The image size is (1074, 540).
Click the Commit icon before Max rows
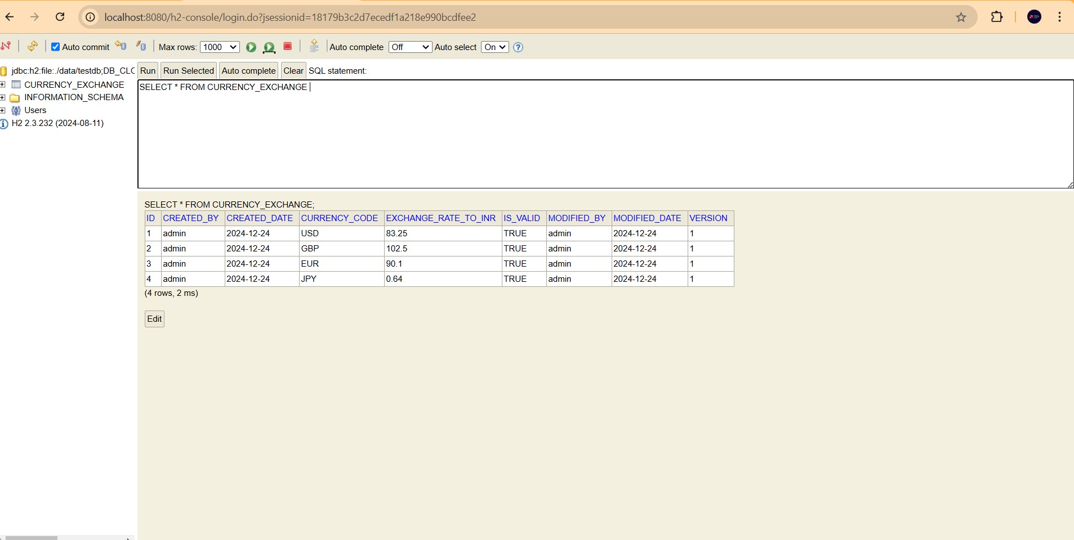pyautogui.click(x=141, y=46)
